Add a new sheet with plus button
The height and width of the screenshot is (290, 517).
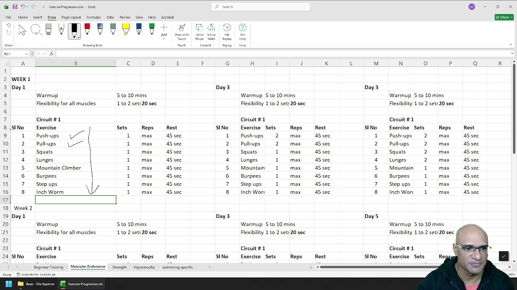pos(209,267)
